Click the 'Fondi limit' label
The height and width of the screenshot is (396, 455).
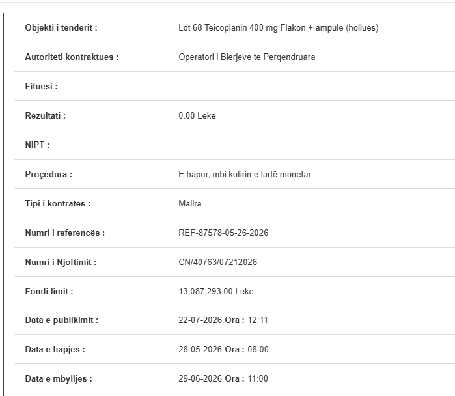tap(49, 291)
